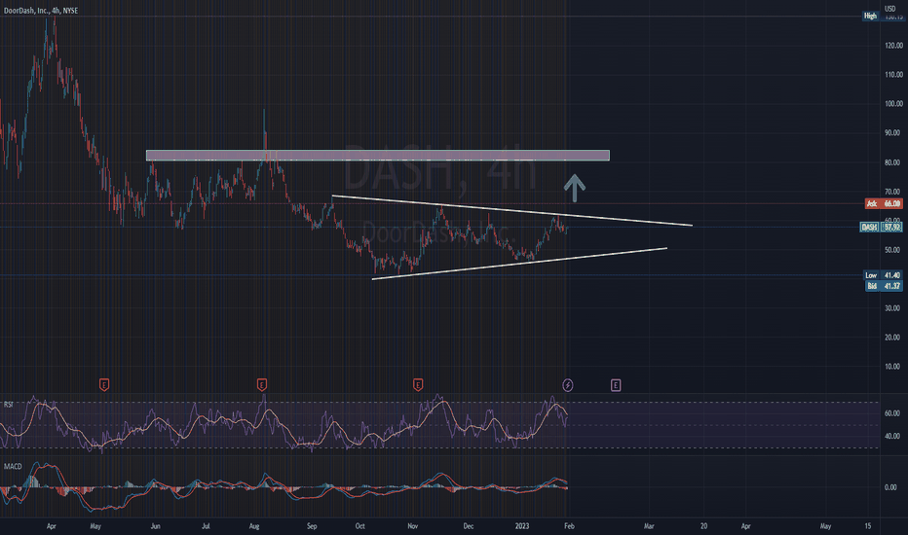
Task: Click the earnings E marker between May and Jun
Action: point(104,384)
